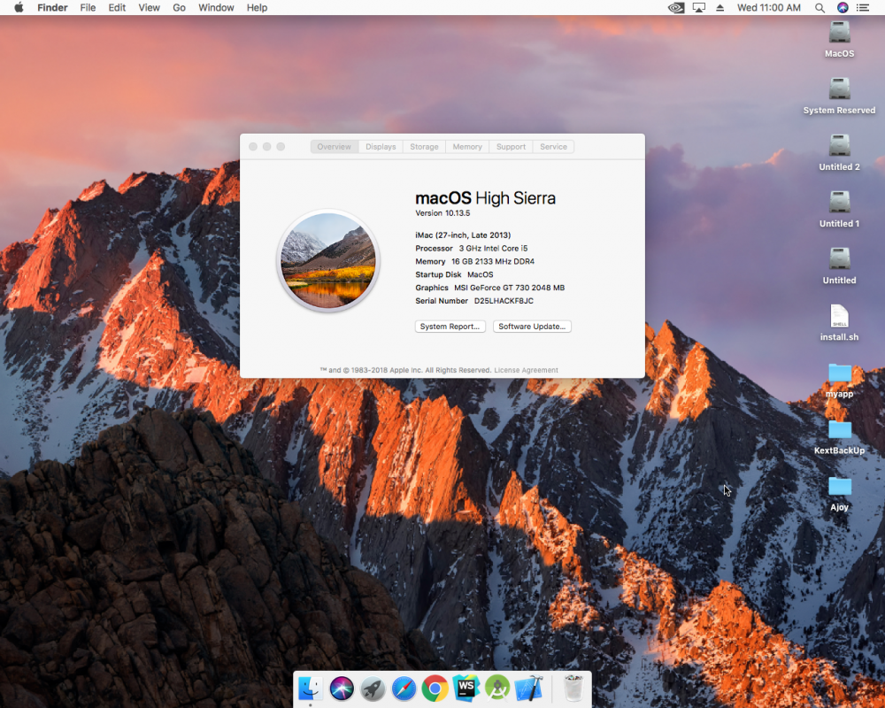Click the System Report button

tap(450, 327)
